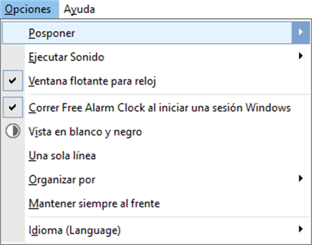Viewport: 312px width, 245px height.
Task: Click the black and white contrast icon
Action: (13, 132)
